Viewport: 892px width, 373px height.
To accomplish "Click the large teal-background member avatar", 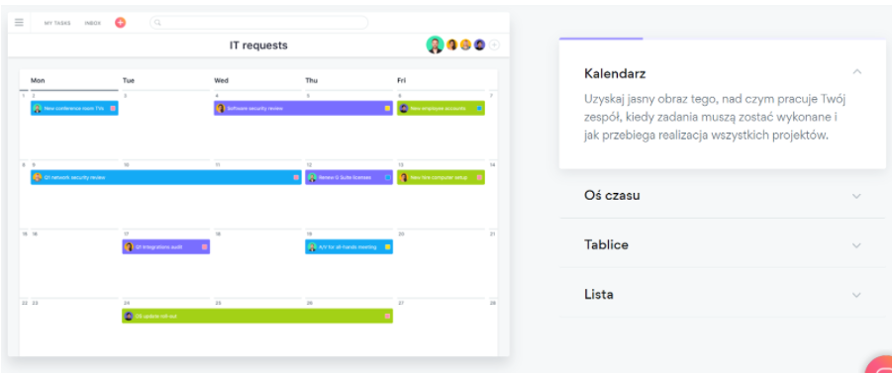I will point(436,45).
